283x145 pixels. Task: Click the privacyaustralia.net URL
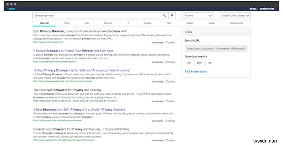pos(57,120)
